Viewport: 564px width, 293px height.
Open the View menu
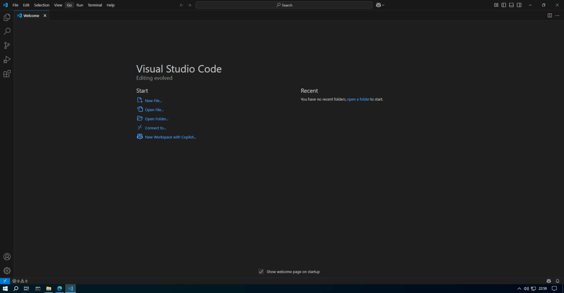[58, 5]
